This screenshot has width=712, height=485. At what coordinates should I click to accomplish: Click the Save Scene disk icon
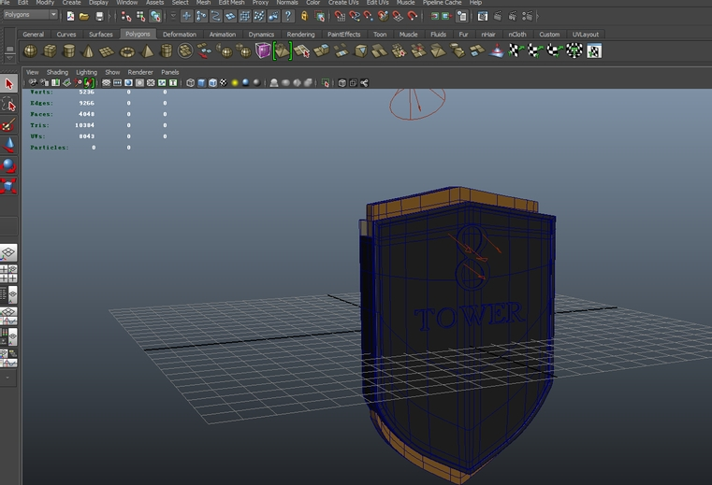(x=99, y=16)
